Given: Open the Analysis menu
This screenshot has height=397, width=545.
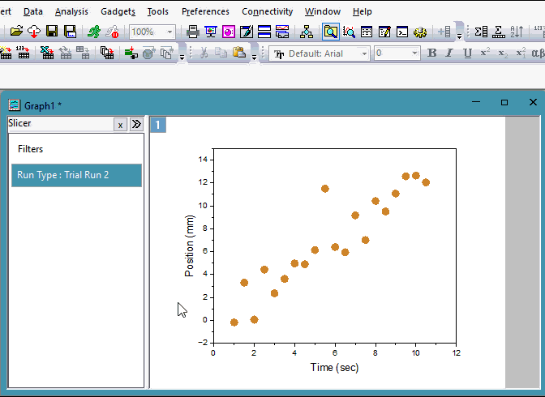Looking at the screenshot, I should pos(71,11).
